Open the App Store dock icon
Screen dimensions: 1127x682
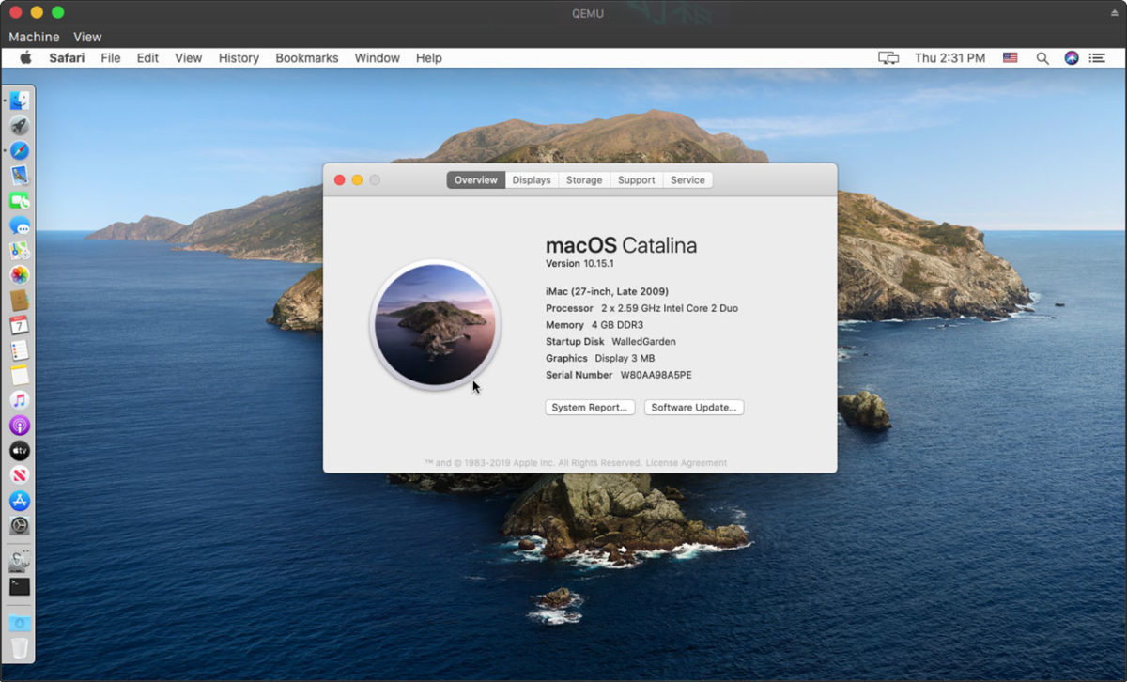coord(20,501)
